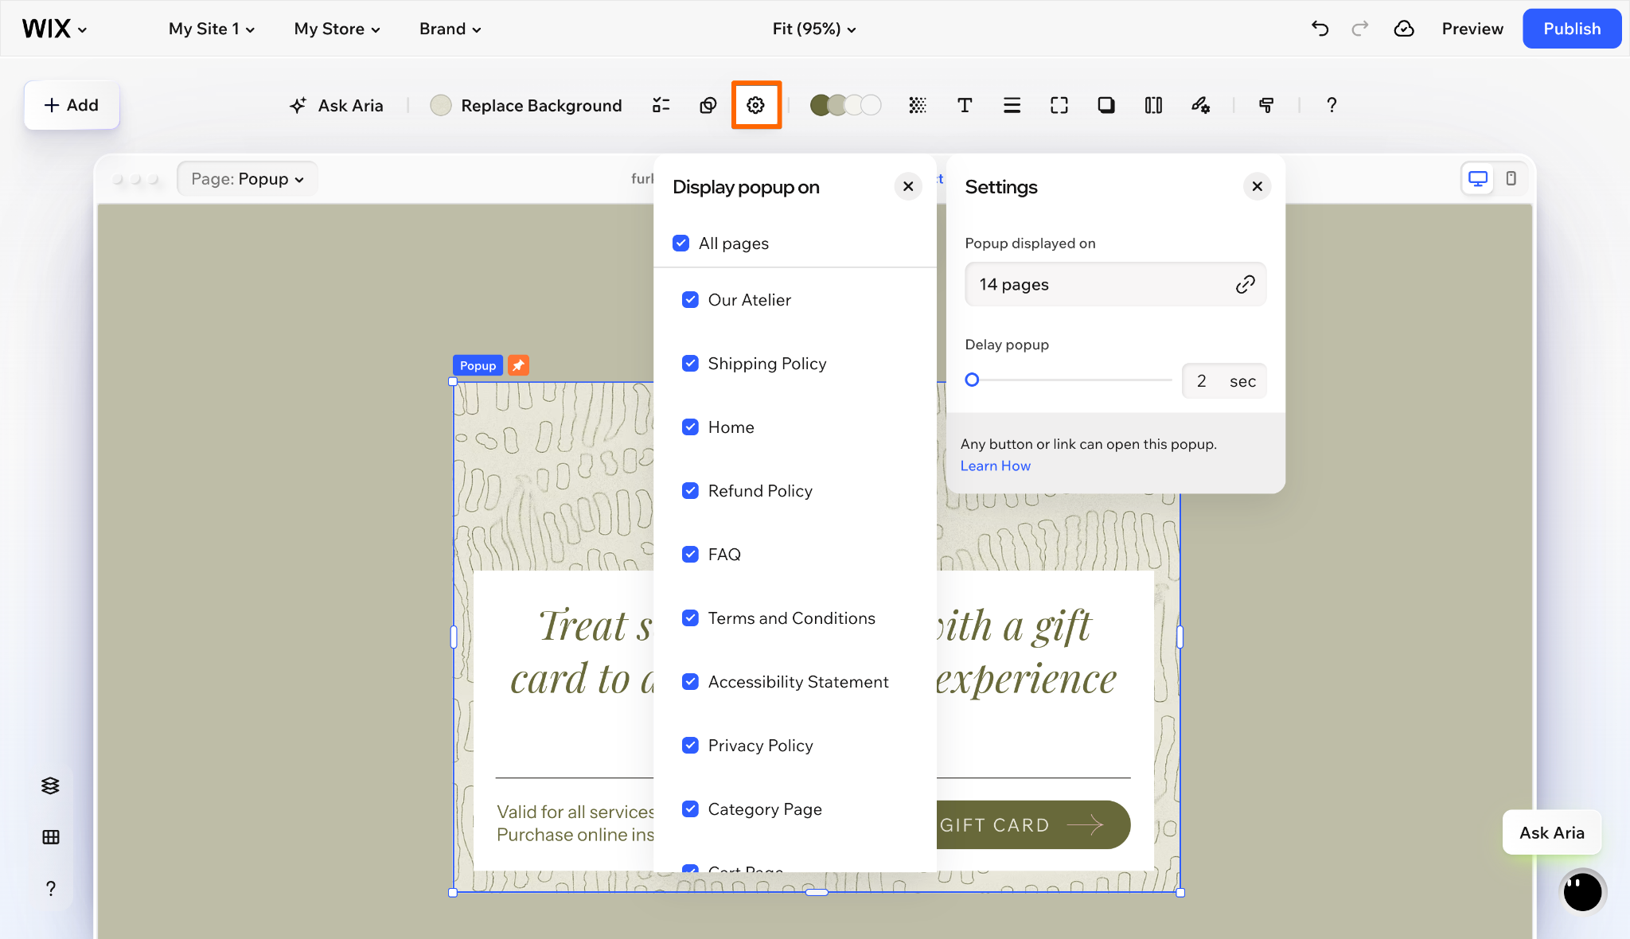
Task: Toggle the FAQ checkbox
Action: coord(690,555)
